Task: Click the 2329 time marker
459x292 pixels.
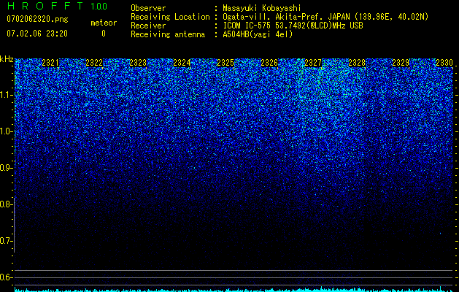Action: (401, 63)
